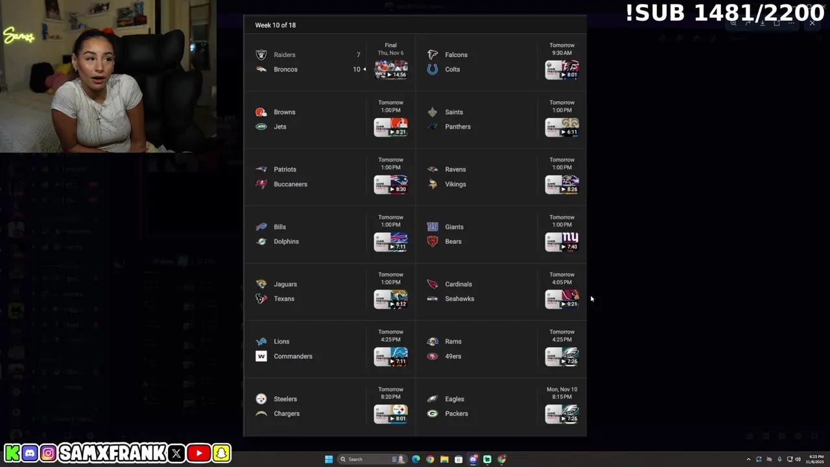
Task: Open Microsoft Edge from the taskbar
Action: point(416,459)
